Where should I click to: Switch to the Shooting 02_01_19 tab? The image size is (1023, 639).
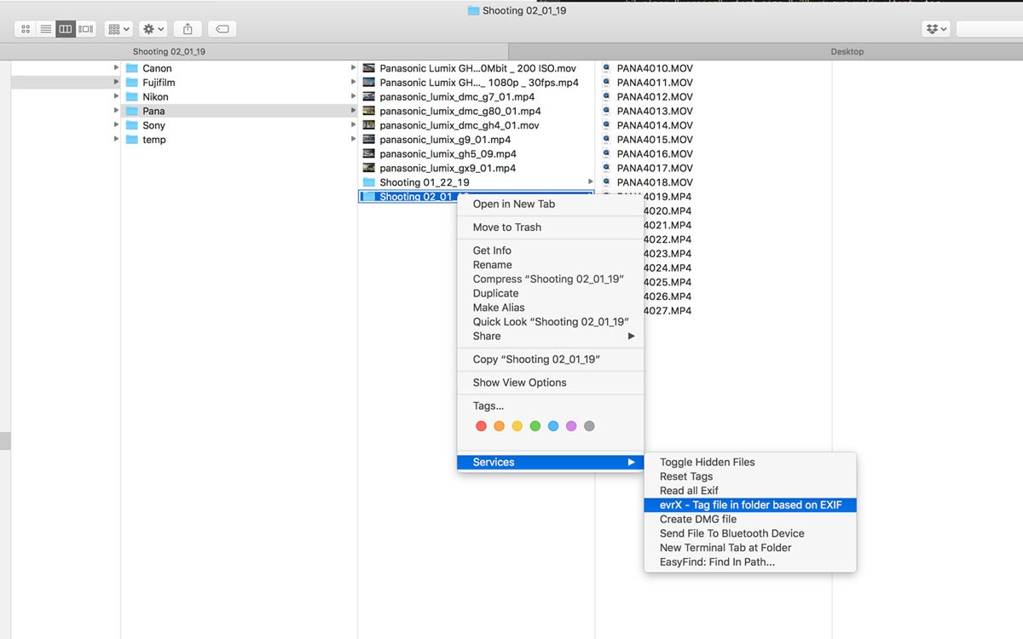pyautogui.click(x=254, y=51)
